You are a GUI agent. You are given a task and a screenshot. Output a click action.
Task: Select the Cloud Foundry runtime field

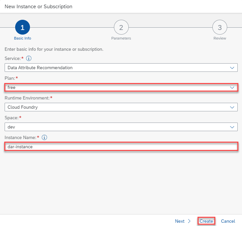pos(121,107)
